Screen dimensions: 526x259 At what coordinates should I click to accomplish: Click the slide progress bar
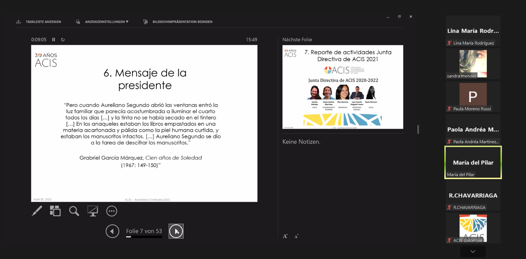coord(144,237)
